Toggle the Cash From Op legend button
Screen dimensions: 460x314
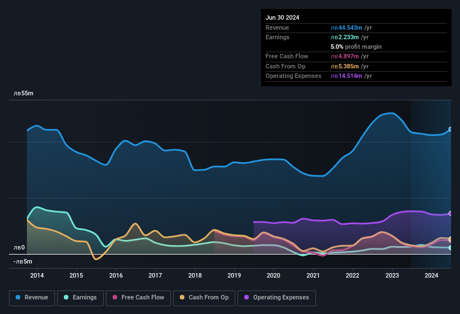pyautogui.click(x=204, y=298)
